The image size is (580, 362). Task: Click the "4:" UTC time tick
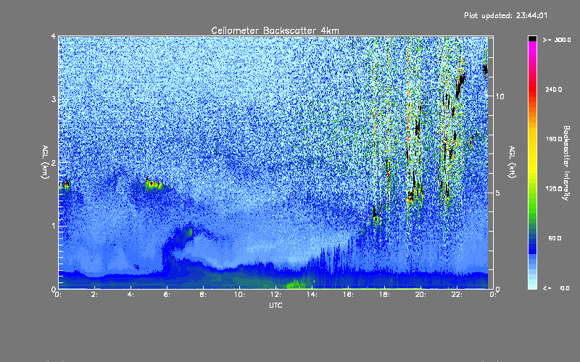(x=131, y=295)
